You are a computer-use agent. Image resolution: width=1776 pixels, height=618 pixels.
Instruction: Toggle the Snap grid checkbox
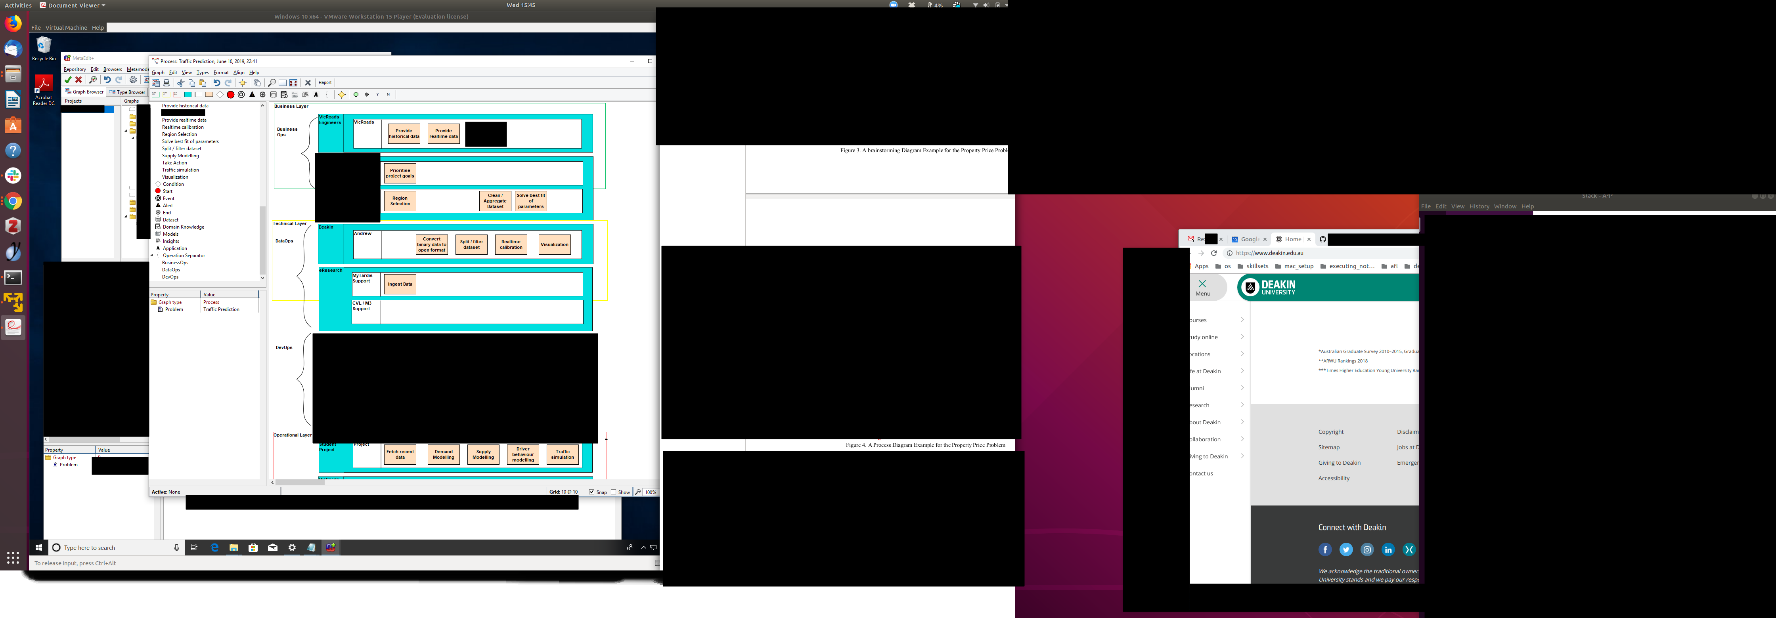tap(591, 492)
